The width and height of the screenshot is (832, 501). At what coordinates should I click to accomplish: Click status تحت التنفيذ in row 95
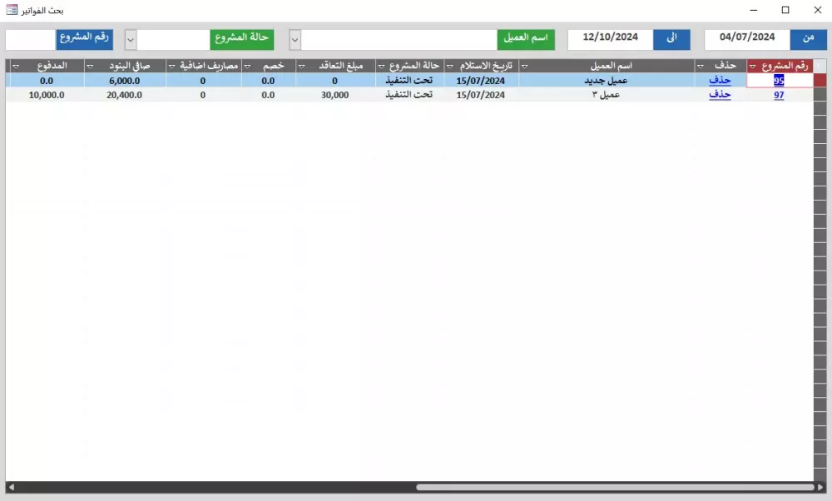click(x=409, y=80)
